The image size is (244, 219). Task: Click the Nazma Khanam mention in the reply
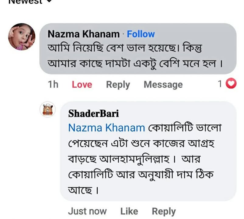click(x=106, y=128)
